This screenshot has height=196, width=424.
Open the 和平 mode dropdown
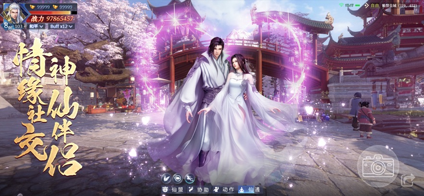(x=36, y=26)
